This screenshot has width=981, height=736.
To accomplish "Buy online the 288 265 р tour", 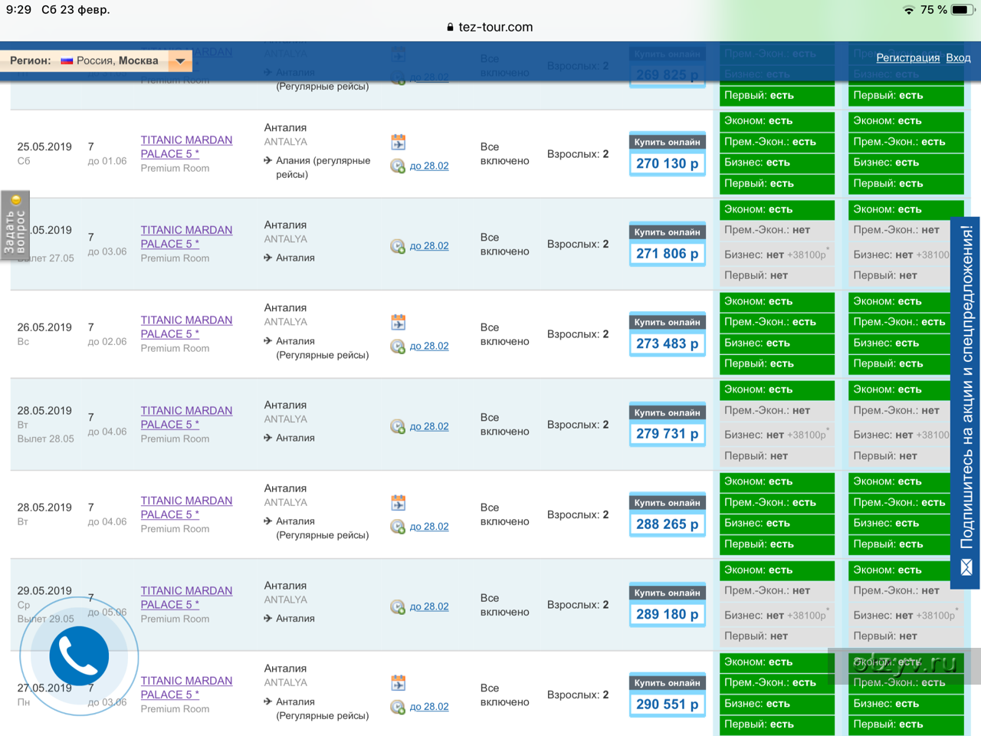I will point(667,515).
